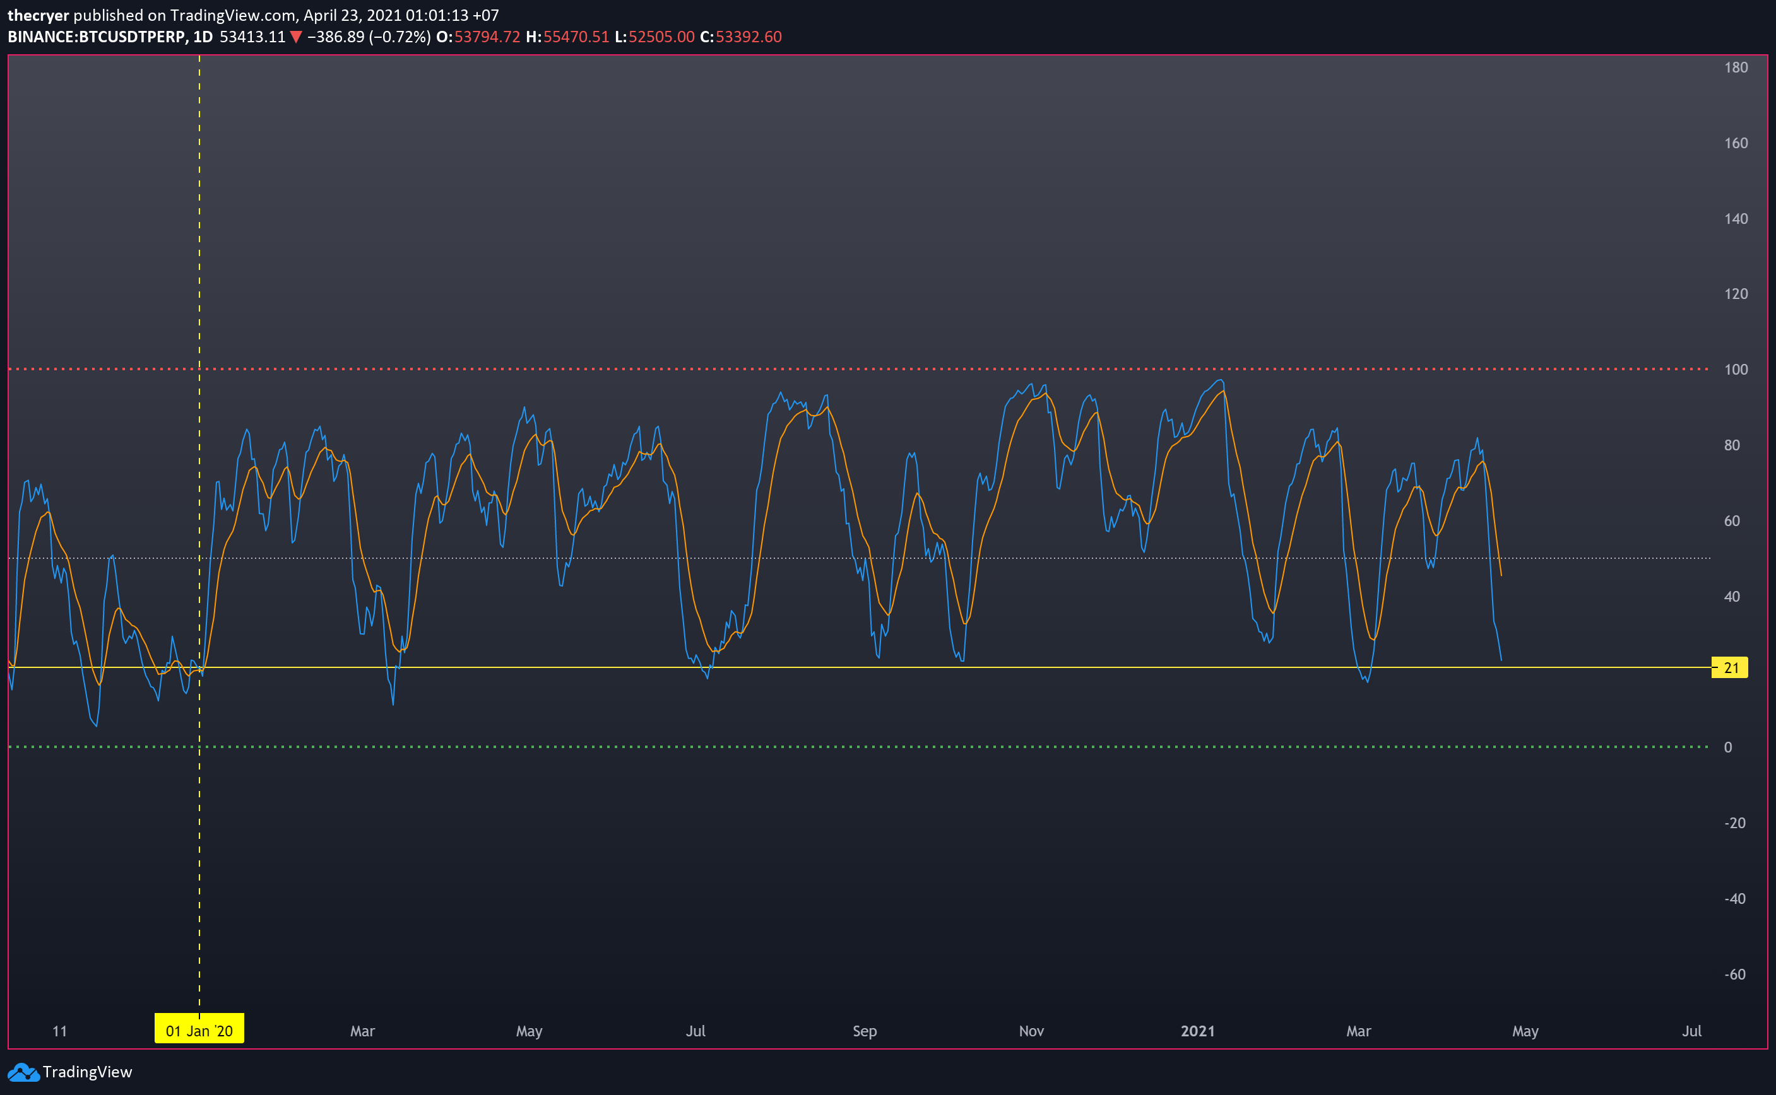Click the last 'Jul' label on the axis
1776x1095 pixels.
pyautogui.click(x=1692, y=1031)
